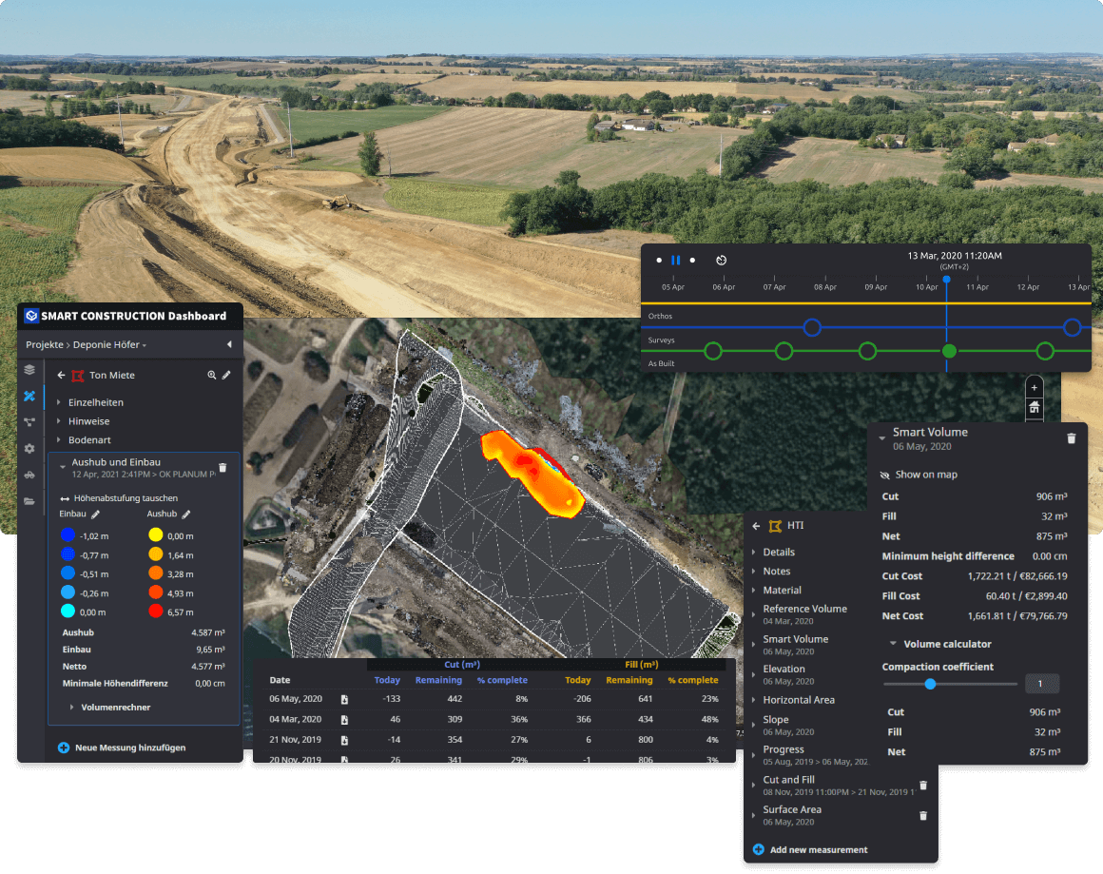
Task: Collapse the dashboard side panel
Action: [229, 344]
